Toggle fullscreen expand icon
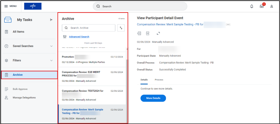Viewport: 280px width, 124px height. (158, 33)
